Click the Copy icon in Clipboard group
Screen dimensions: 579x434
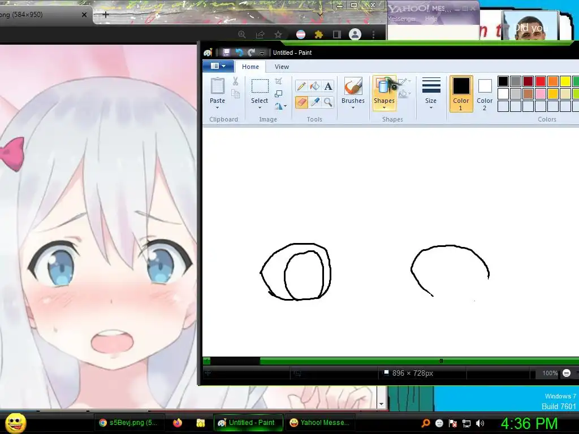click(x=235, y=94)
